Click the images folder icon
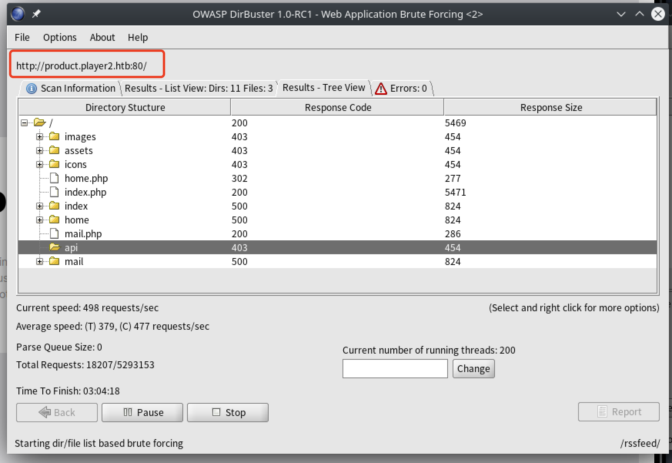 click(54, 136)
